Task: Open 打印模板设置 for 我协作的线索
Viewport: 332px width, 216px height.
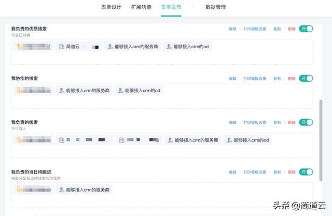Action: pyautogui.click(x=255, y=79)
